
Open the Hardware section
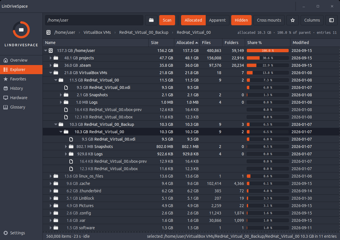[21, 98]
